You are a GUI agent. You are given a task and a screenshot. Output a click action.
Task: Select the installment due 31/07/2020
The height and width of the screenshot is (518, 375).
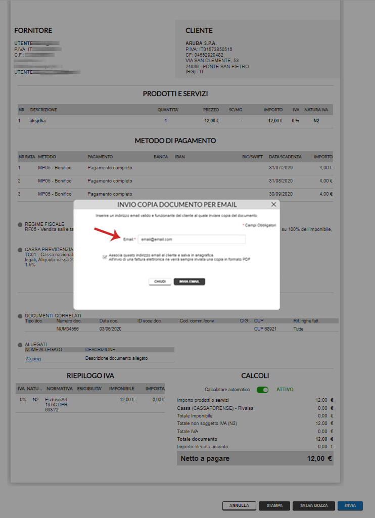[x=175, y=167]
